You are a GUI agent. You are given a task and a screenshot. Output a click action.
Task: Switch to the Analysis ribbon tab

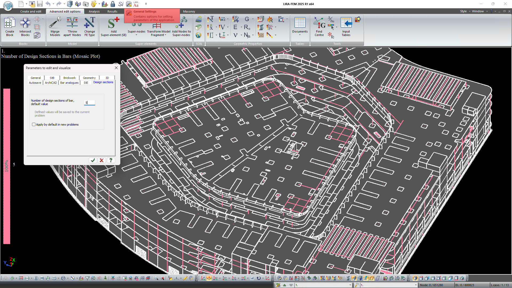point(94,11)
